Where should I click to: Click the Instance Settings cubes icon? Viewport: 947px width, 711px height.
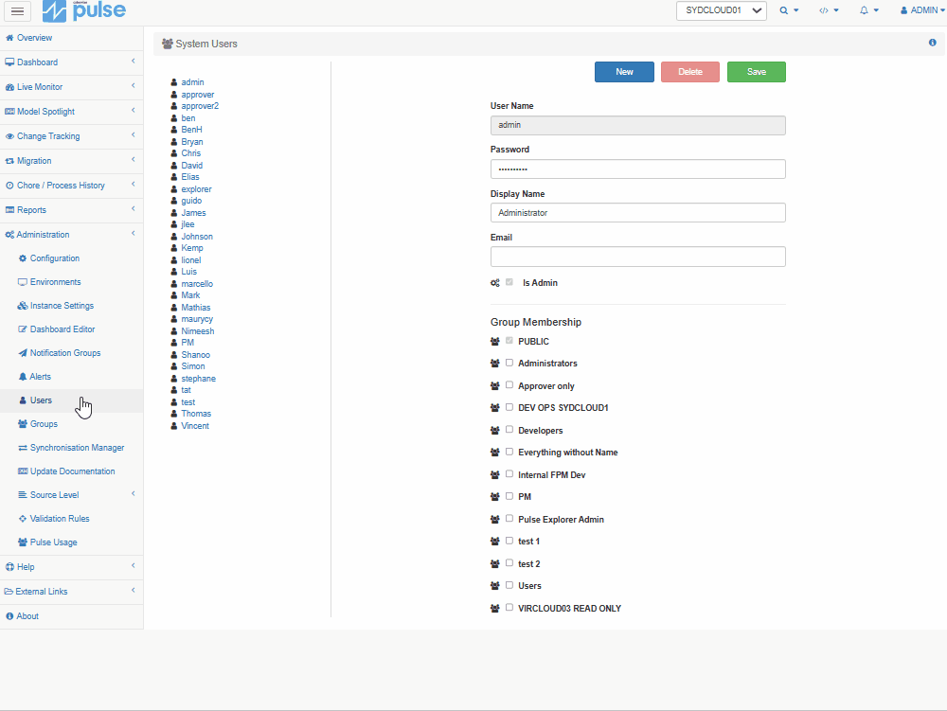click(23, 306)
